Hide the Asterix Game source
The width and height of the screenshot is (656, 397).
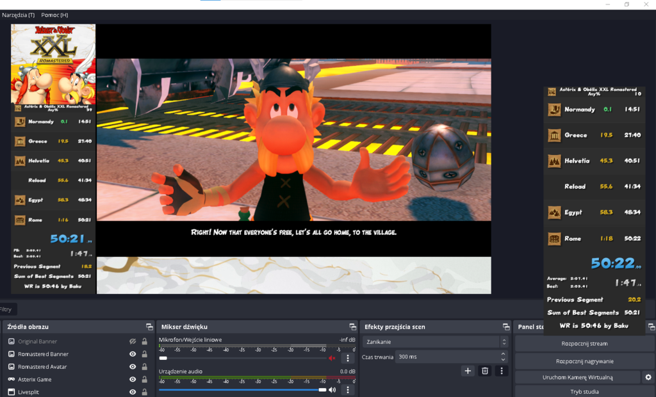[133, 380]
